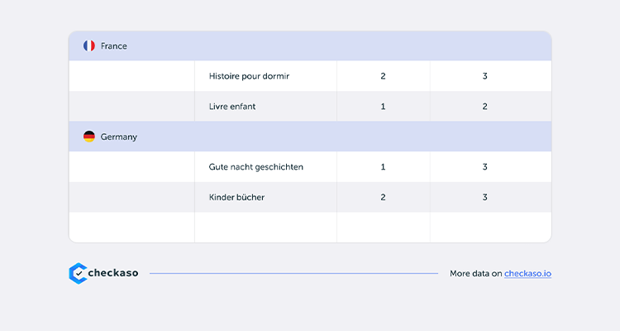Click value 3 in Histoire pour dormir row

[x=484, y=76]
